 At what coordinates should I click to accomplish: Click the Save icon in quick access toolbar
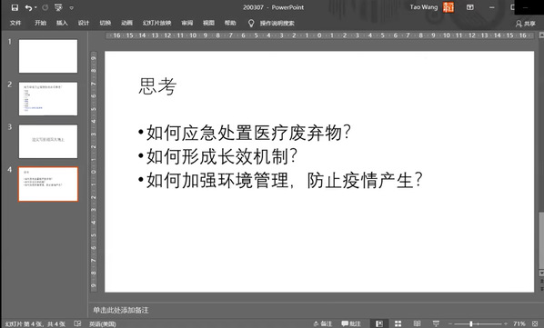[15, 7]
